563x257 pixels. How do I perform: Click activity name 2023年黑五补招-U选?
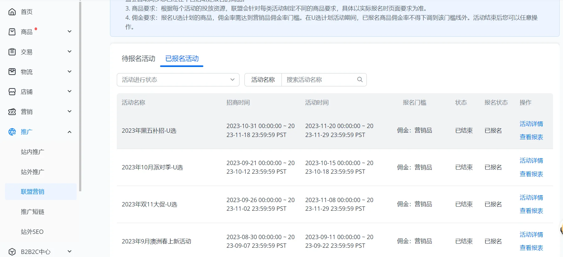[149, 131]
